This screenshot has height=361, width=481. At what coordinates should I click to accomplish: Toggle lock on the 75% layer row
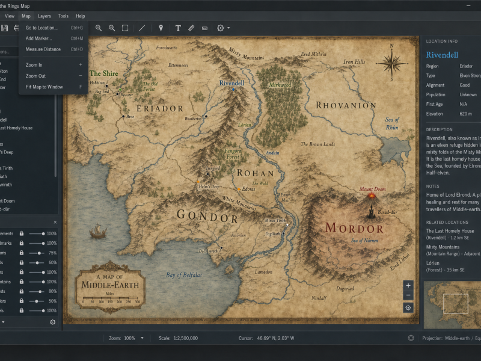click(x=22, y=253)
